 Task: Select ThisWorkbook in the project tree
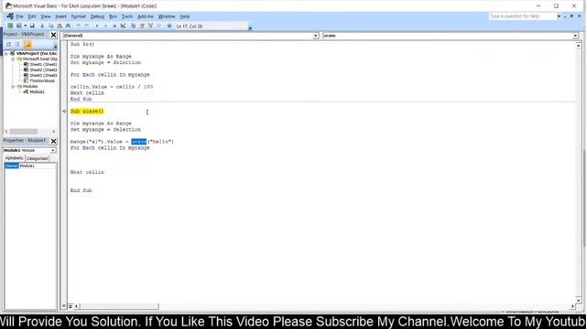39,80
